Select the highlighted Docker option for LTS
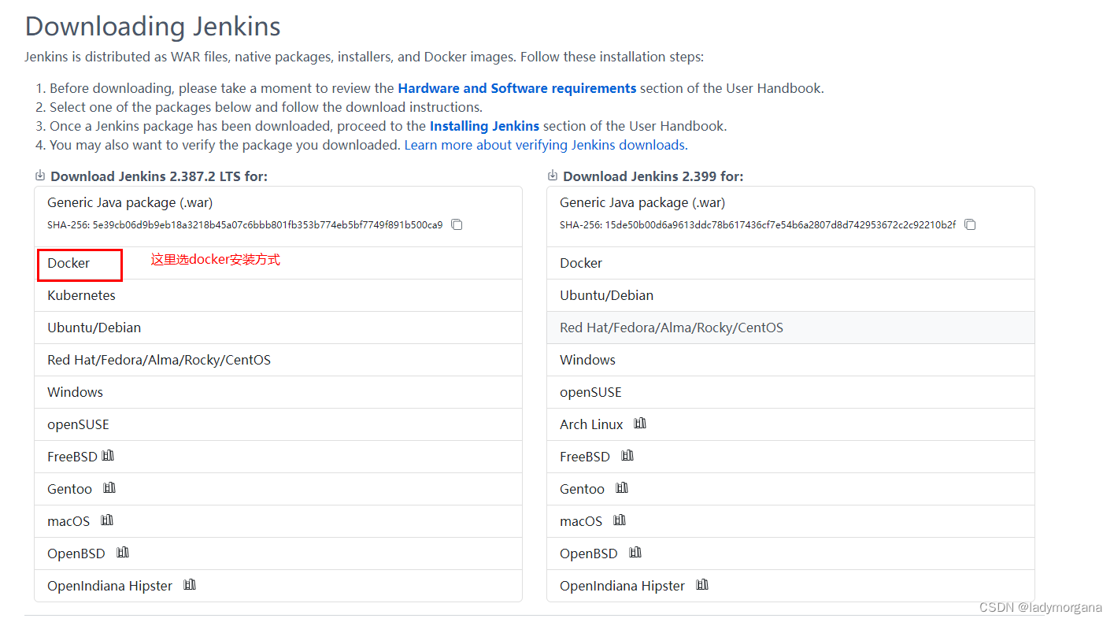This screenshot has height=622, width=1114. (79, 263)
